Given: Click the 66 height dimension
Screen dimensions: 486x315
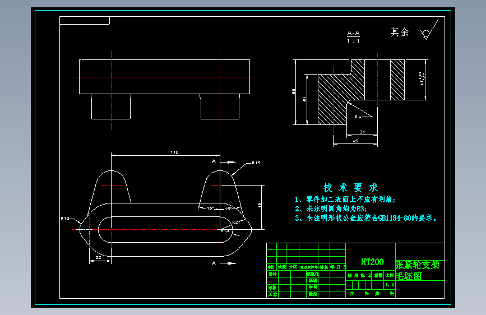Looking at the screenshot, I should coord(294,91).
